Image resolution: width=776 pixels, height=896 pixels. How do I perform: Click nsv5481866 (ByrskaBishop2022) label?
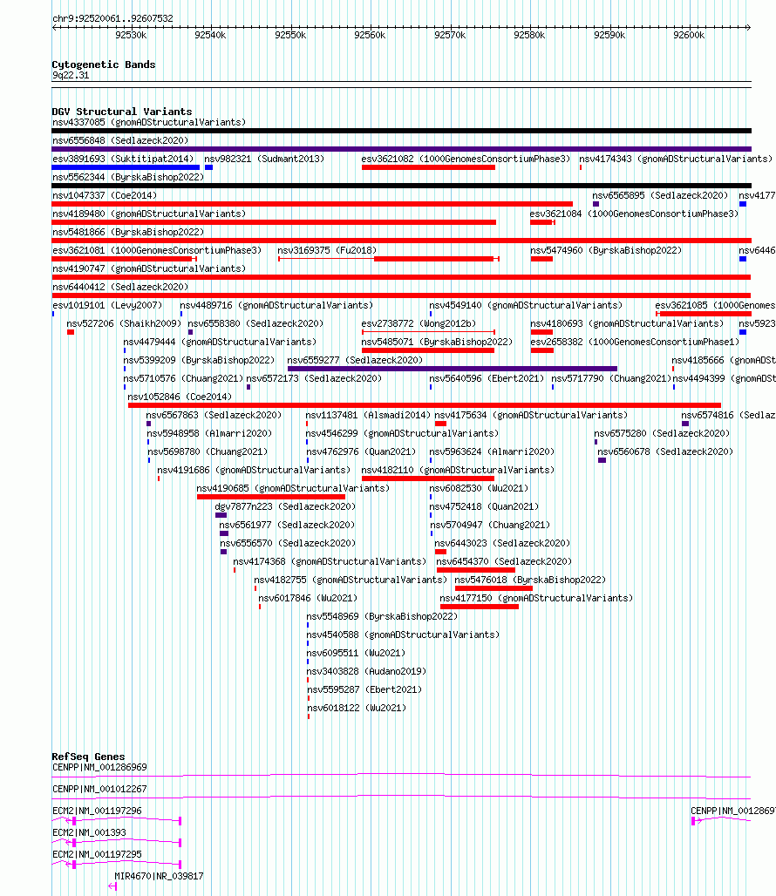[128, 232]
